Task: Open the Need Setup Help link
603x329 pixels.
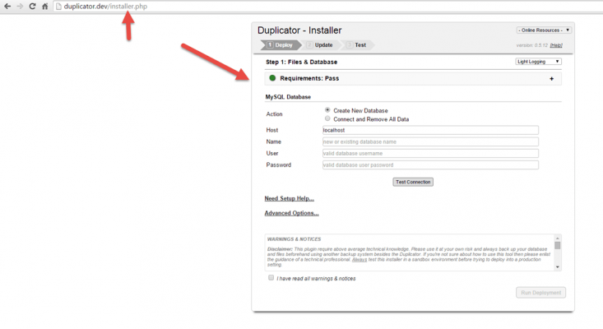Action: tap(289, 199)
